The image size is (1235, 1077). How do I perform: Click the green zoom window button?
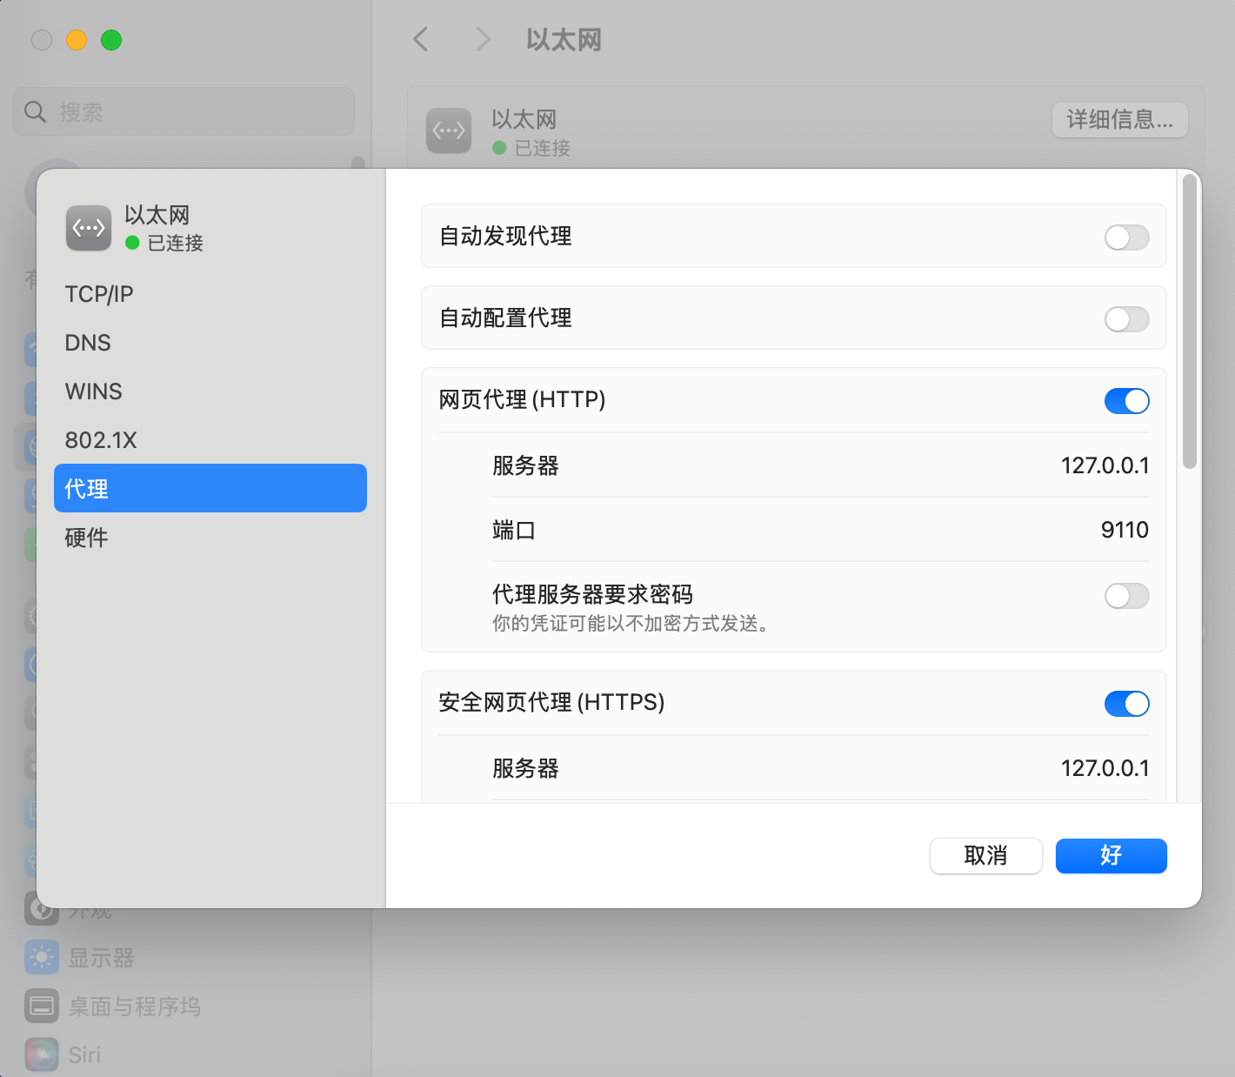click(111, 40)
